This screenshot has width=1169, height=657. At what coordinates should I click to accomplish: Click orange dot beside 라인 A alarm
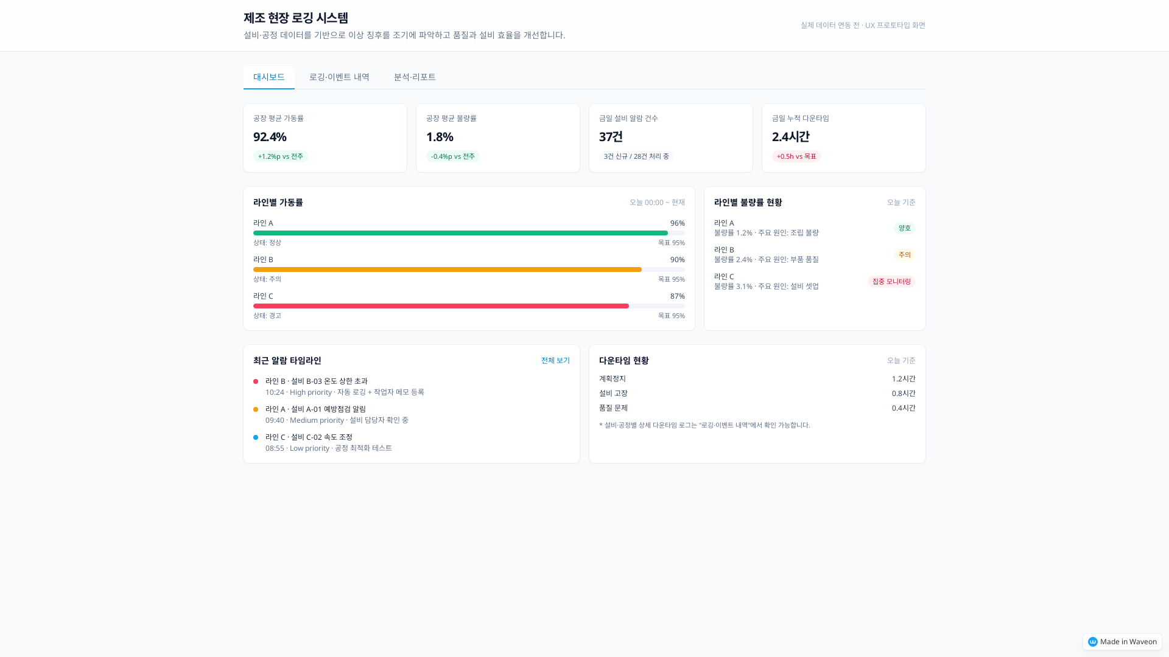click(x=256, y=409)
